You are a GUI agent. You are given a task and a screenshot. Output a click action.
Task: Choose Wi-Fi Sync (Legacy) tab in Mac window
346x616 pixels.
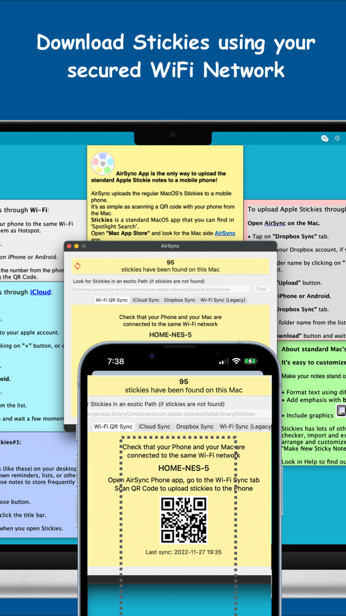223,300
